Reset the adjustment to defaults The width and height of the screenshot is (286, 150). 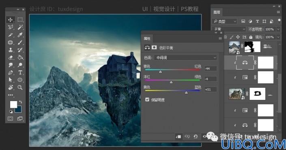click(196, 136)
